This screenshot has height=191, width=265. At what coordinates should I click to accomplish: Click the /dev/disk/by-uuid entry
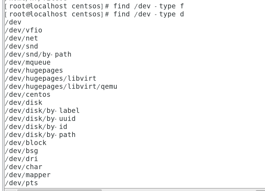pyautogui.click(x=40, y=119)
